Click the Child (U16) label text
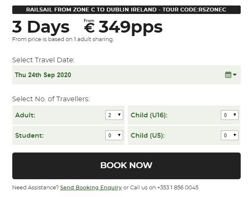Screen dimensions: 250x197 (149, 115)
